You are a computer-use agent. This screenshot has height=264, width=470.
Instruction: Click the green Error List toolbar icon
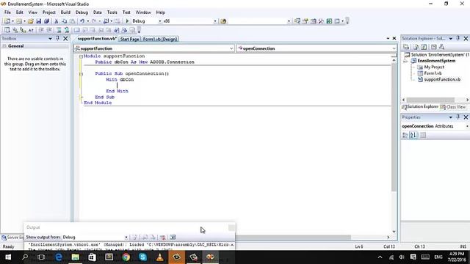coord(329,21)
